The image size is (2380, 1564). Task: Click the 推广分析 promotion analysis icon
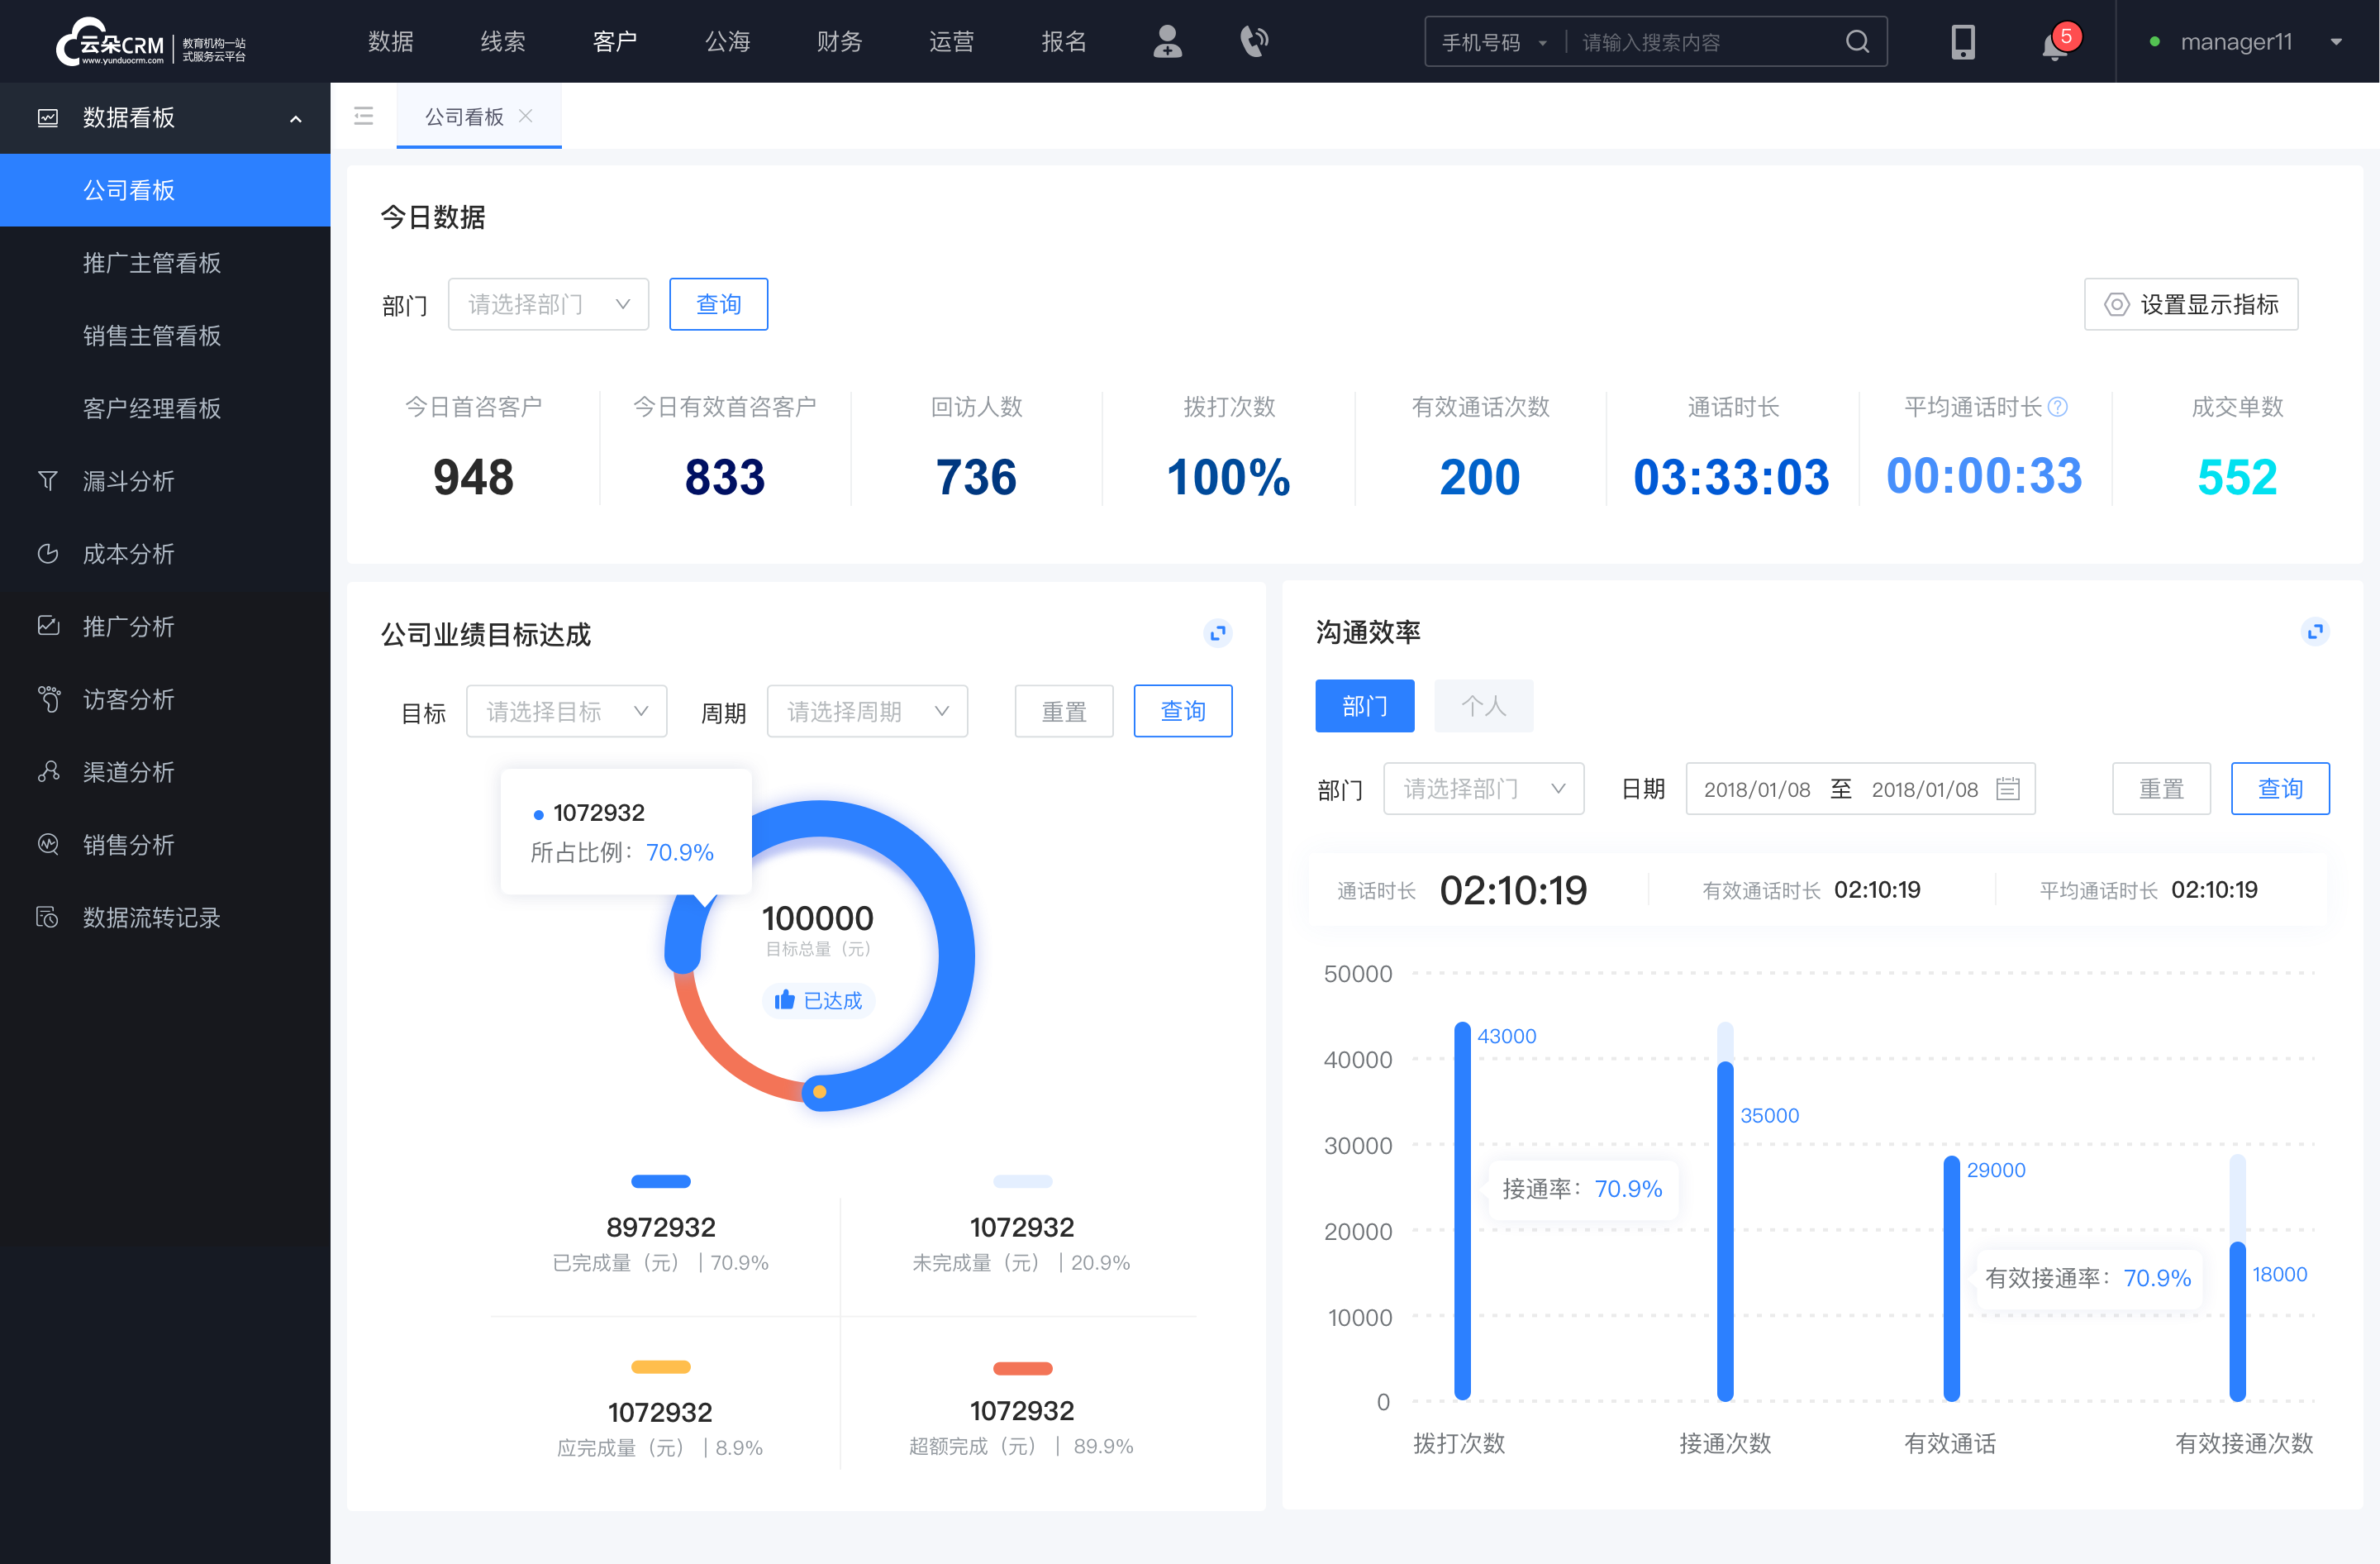(47, 625)
